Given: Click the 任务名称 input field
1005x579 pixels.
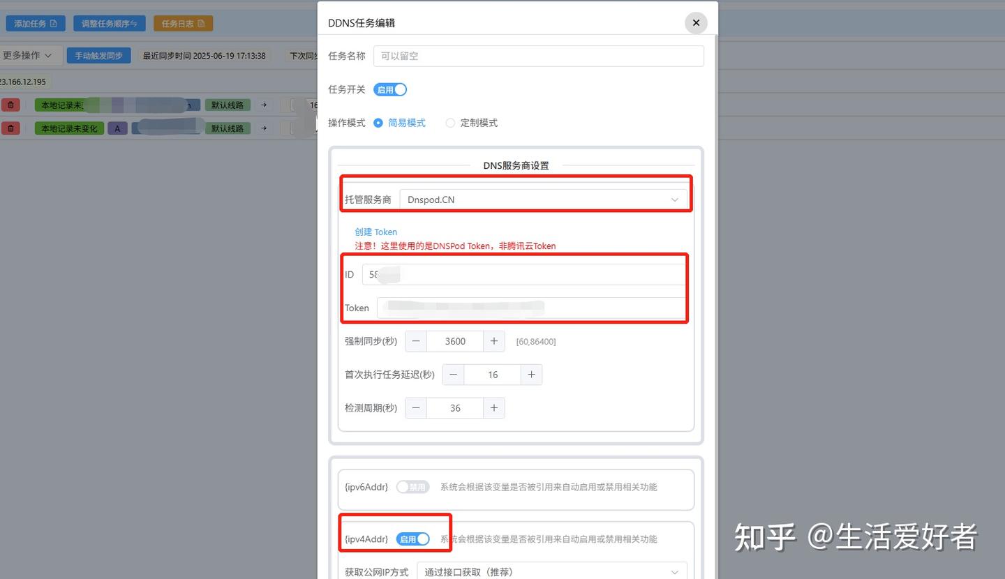Looking at the screenshot, I should (x=537, y=56).
